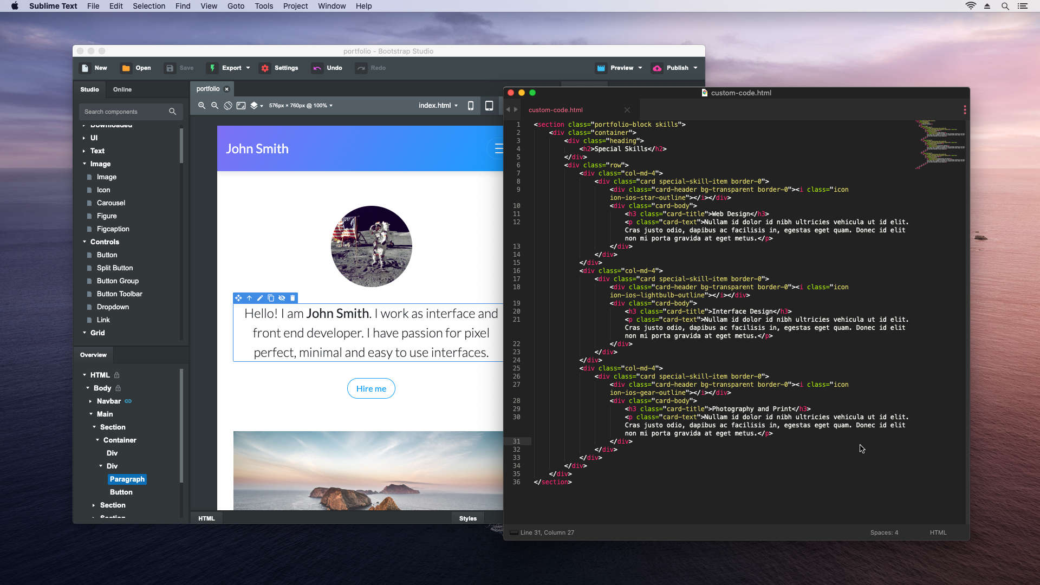
Task: Switch to the Styles tab at bottom
Action: tap(468, 518)
